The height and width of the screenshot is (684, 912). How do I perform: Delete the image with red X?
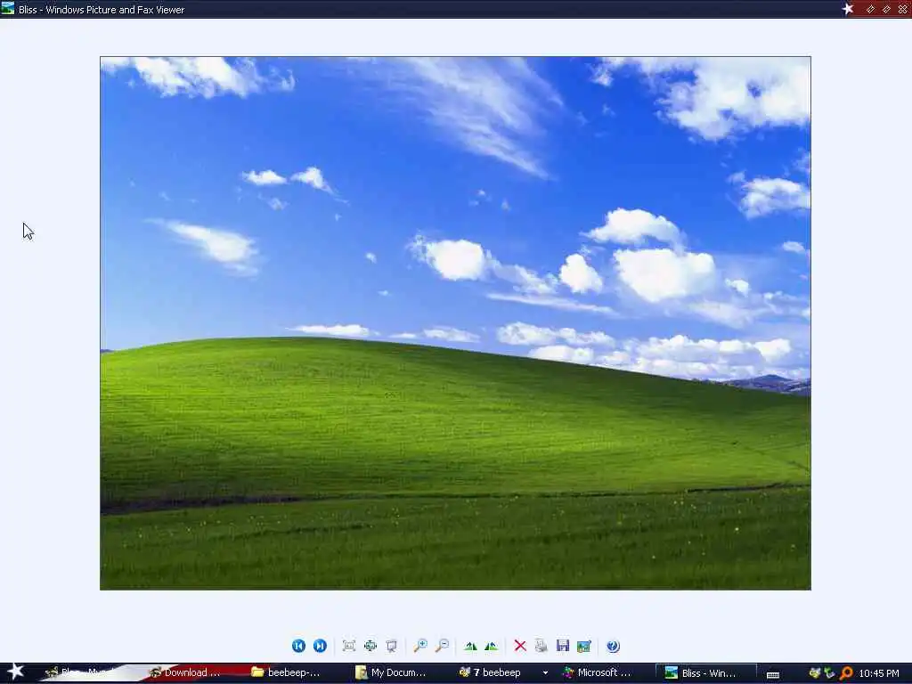(x=520, y=646)
